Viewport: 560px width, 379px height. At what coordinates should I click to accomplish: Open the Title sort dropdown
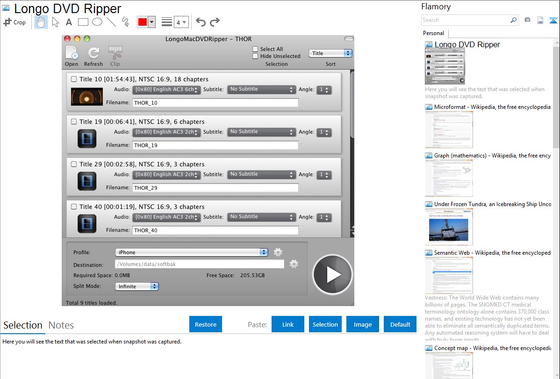click(x=330, y=53)
